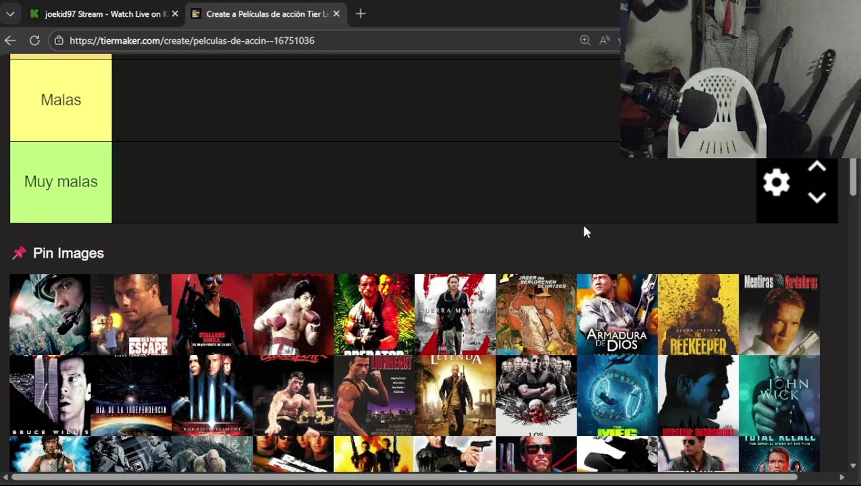The image size is (861, 486).
Task: Select the Lionheart poster
Action: point(374,396)
